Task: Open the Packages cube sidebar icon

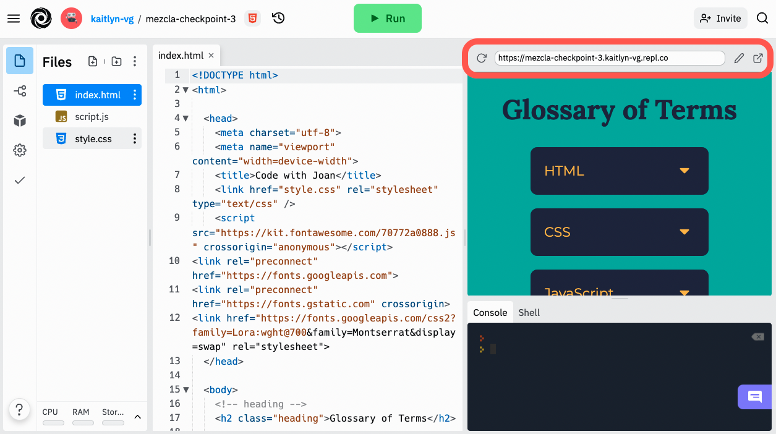Action: pyautogui.click(x=20, y=121)
